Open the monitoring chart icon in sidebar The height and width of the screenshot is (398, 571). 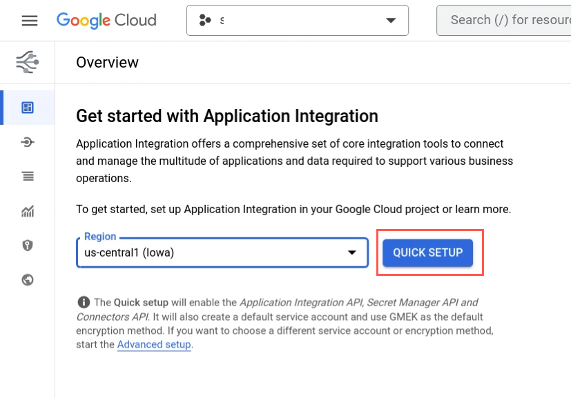pos(27,211)
